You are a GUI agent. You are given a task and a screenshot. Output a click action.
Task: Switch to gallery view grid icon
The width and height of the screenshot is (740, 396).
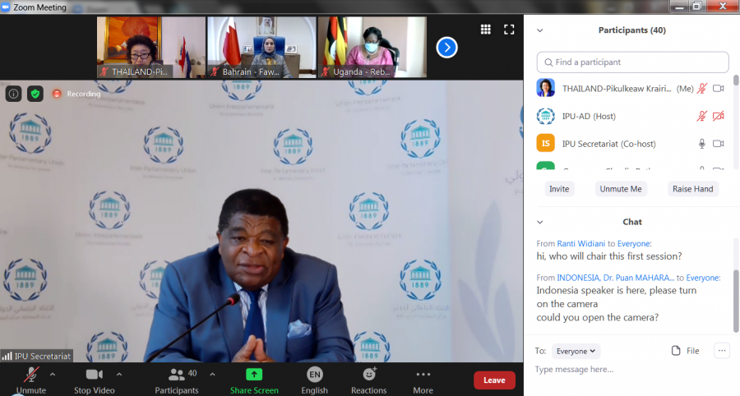point(486,30)
